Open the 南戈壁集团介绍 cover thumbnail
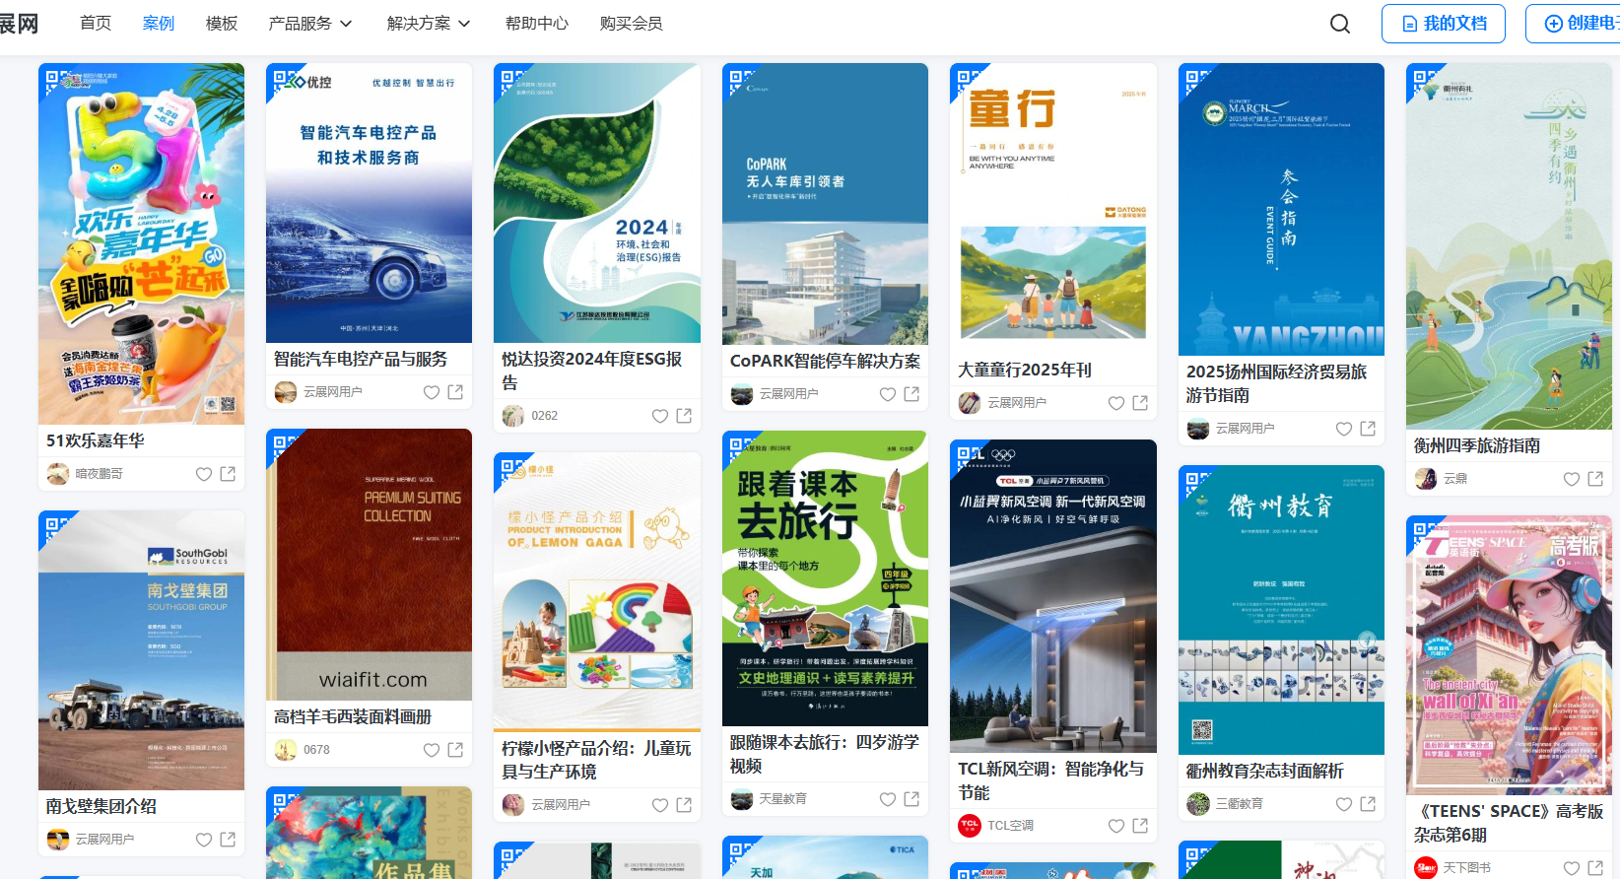The image size is (1620, 879). [x=141, y=650]
